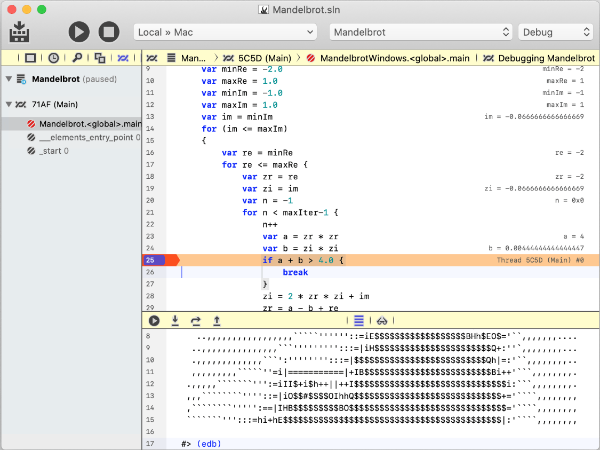Open the Mandelbrot project selector
Screen dimensions: 600x450
tap(421, 32)
